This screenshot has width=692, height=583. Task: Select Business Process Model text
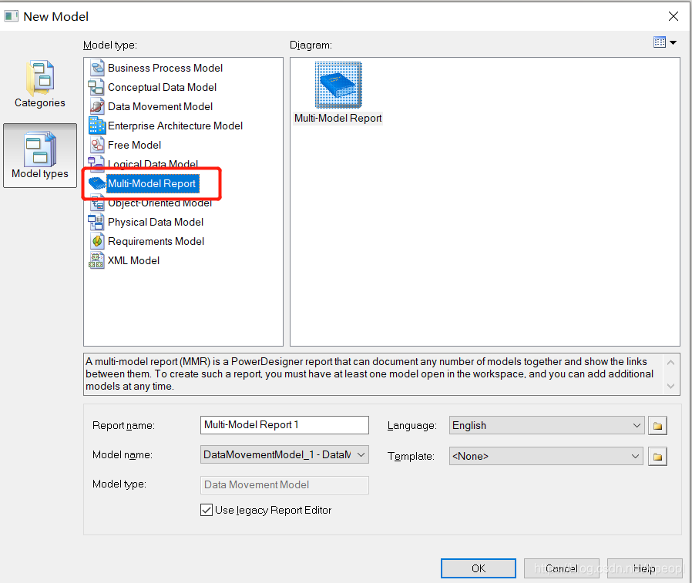tap(165, 68)
